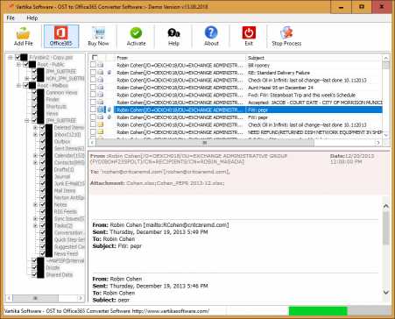The image size is (395, 319).
Task: Uncheck the News Feed folder checkbox
Action: point(42,253)
